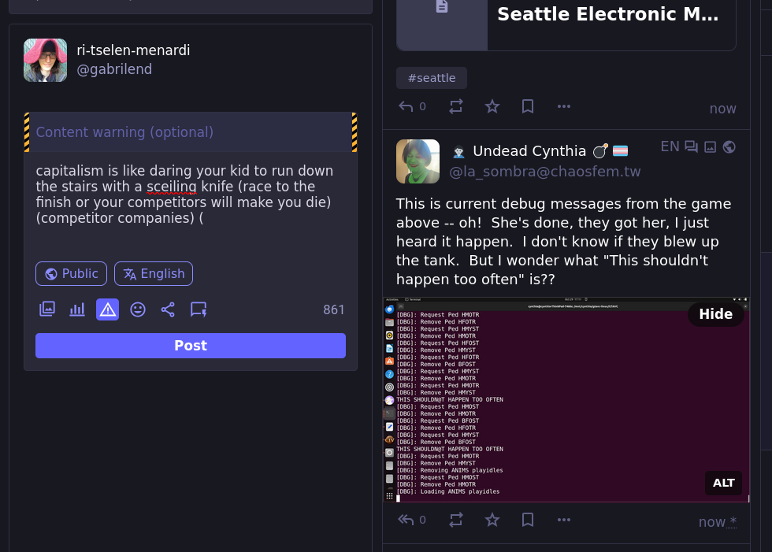Disable the content warning toggle
Viewport: 772px width, 552px height.
tap(107, 309)
